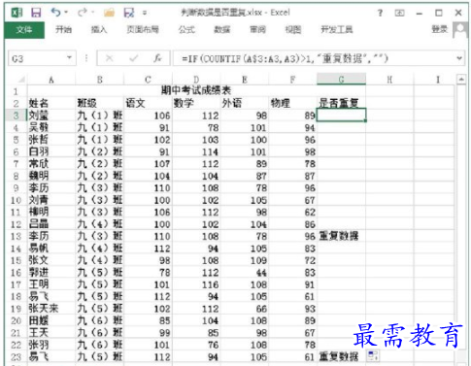Confirm the formula entry with check icon
Screen dimensions: 471x366
tap(133, 58)
